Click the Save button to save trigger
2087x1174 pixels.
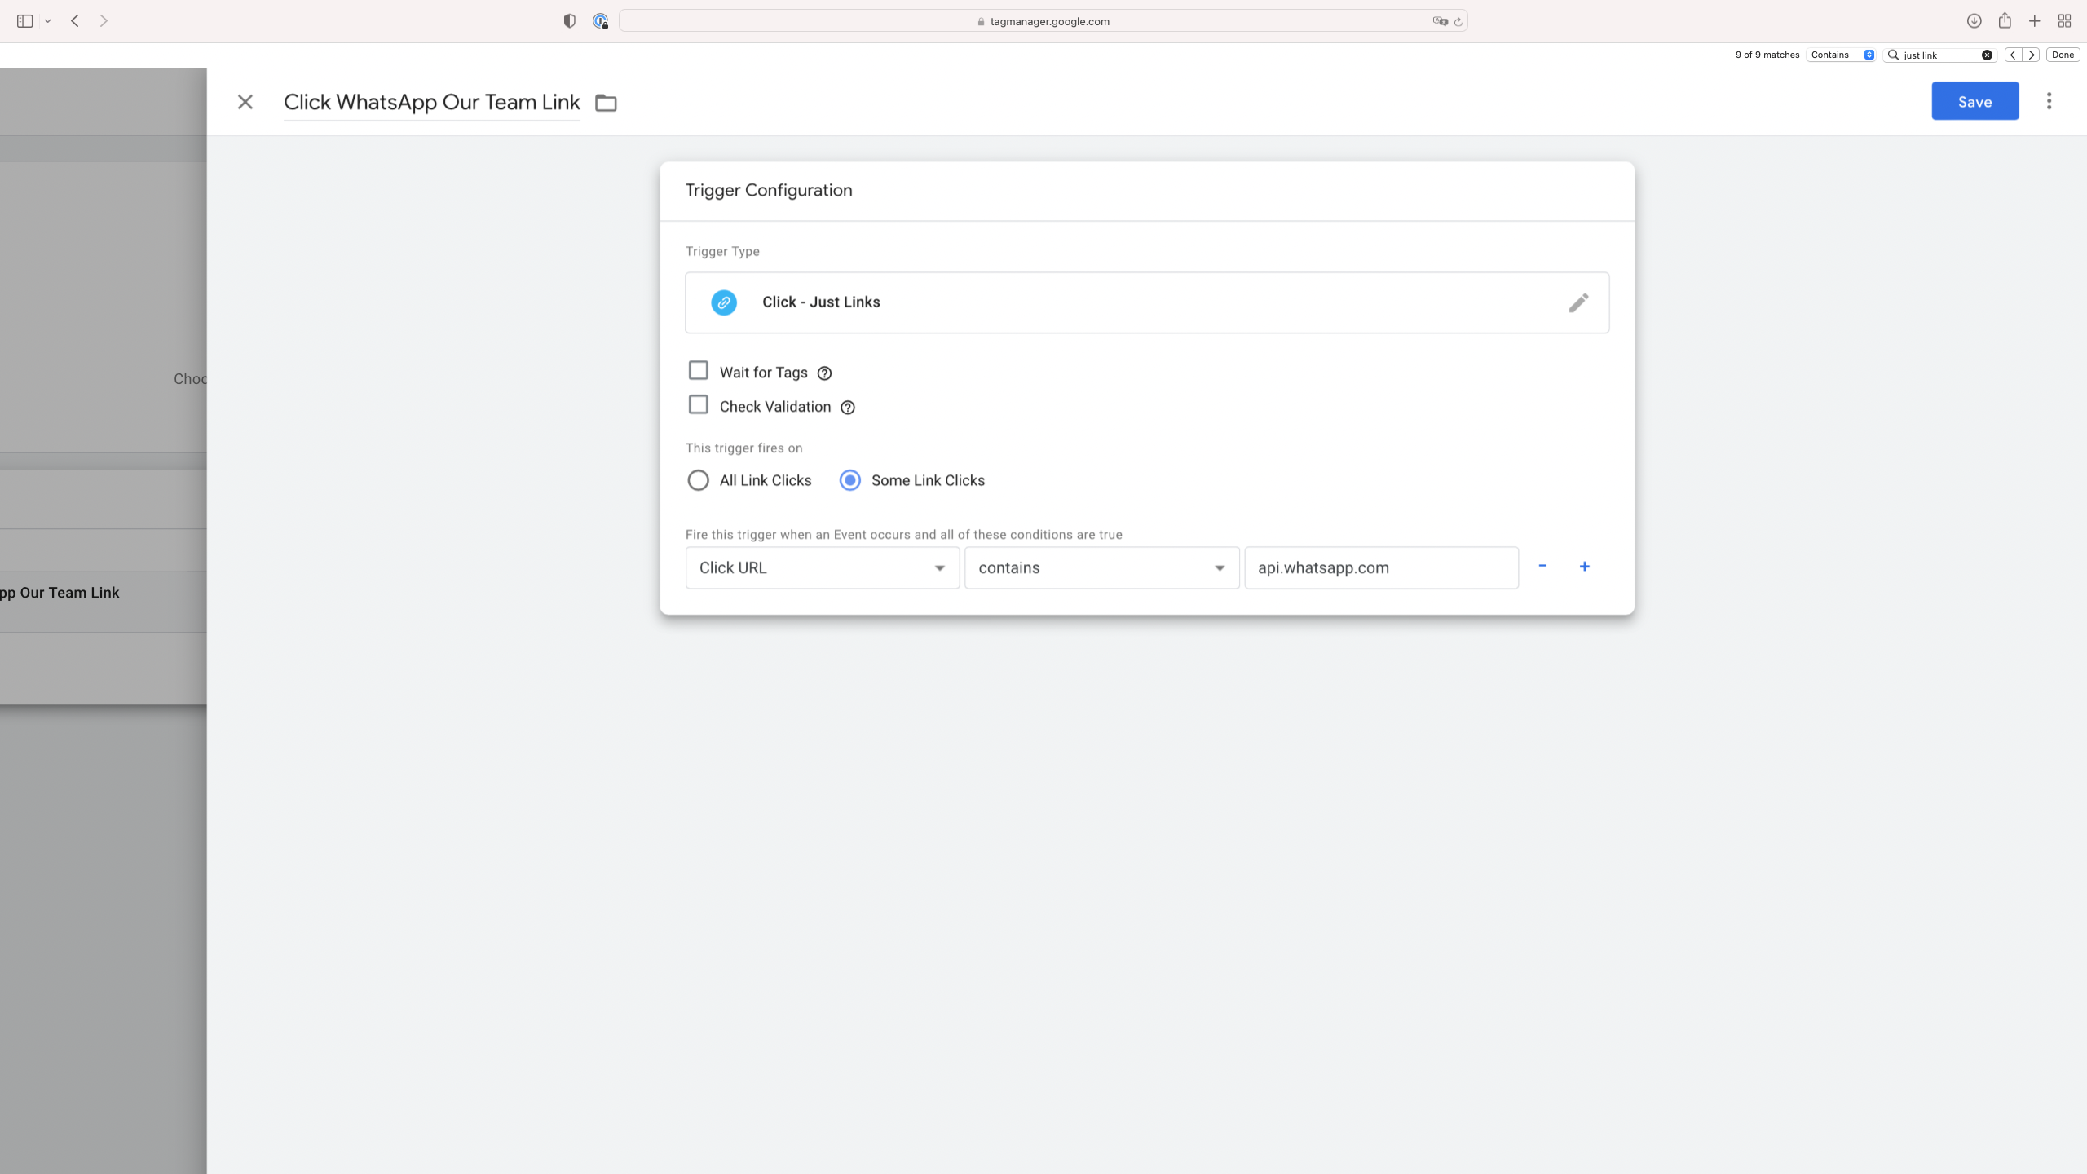(x=1974, y=100)
